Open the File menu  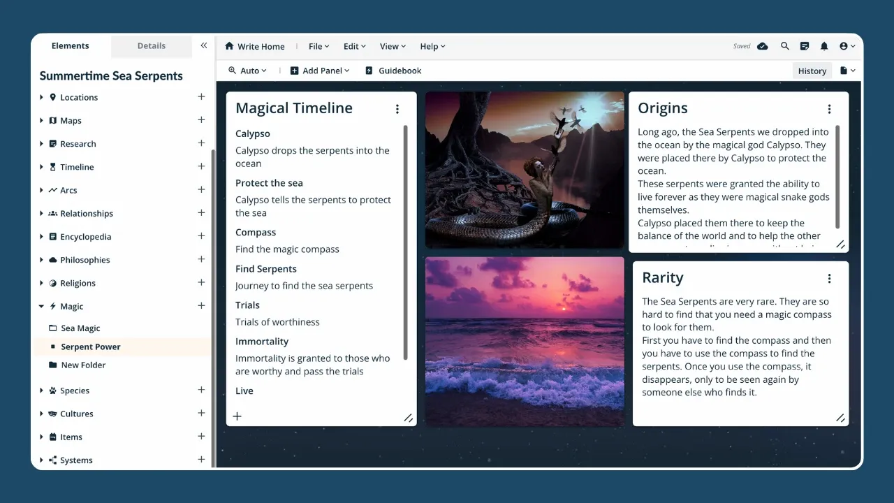tap(318, 46)
